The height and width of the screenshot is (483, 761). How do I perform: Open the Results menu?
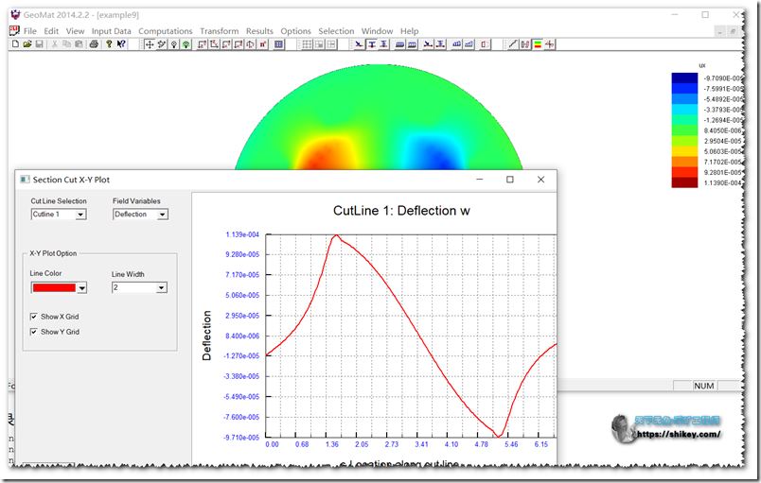[x=259, y=31]
